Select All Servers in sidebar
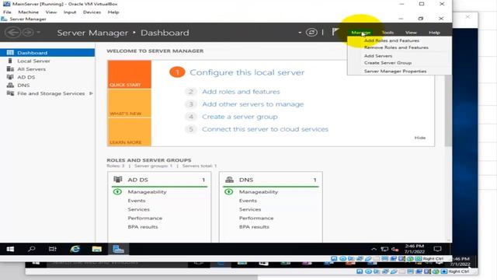 coord(31,69)
